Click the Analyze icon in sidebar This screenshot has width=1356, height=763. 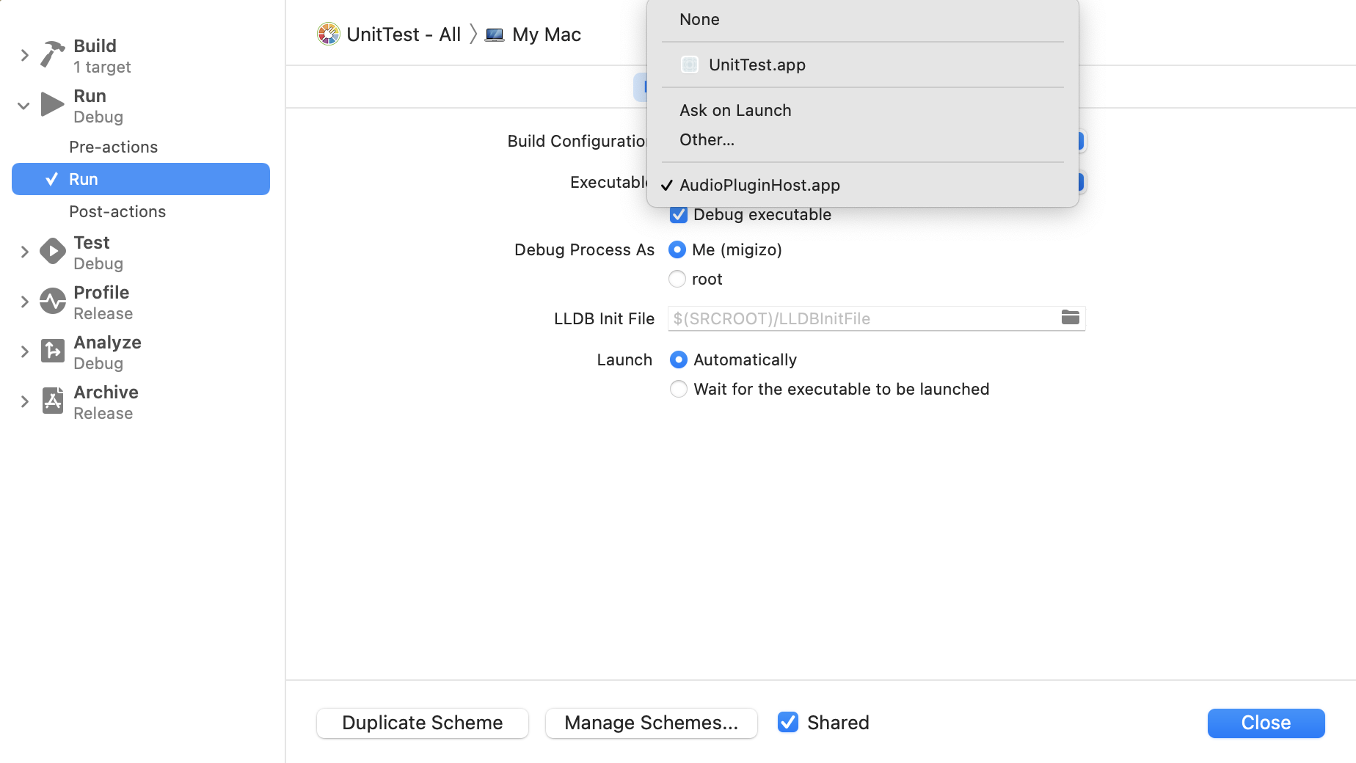[52, 351]
